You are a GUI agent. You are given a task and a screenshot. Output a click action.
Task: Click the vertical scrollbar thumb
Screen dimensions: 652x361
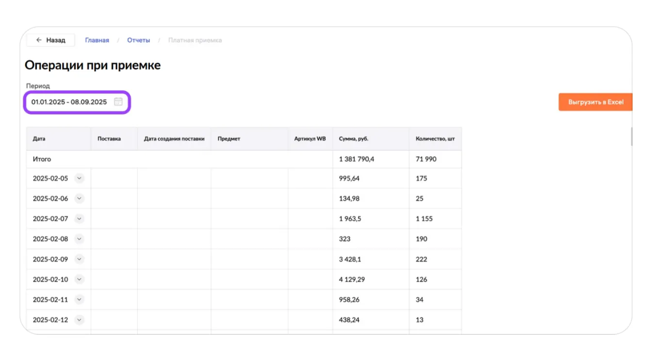point(631,136)
